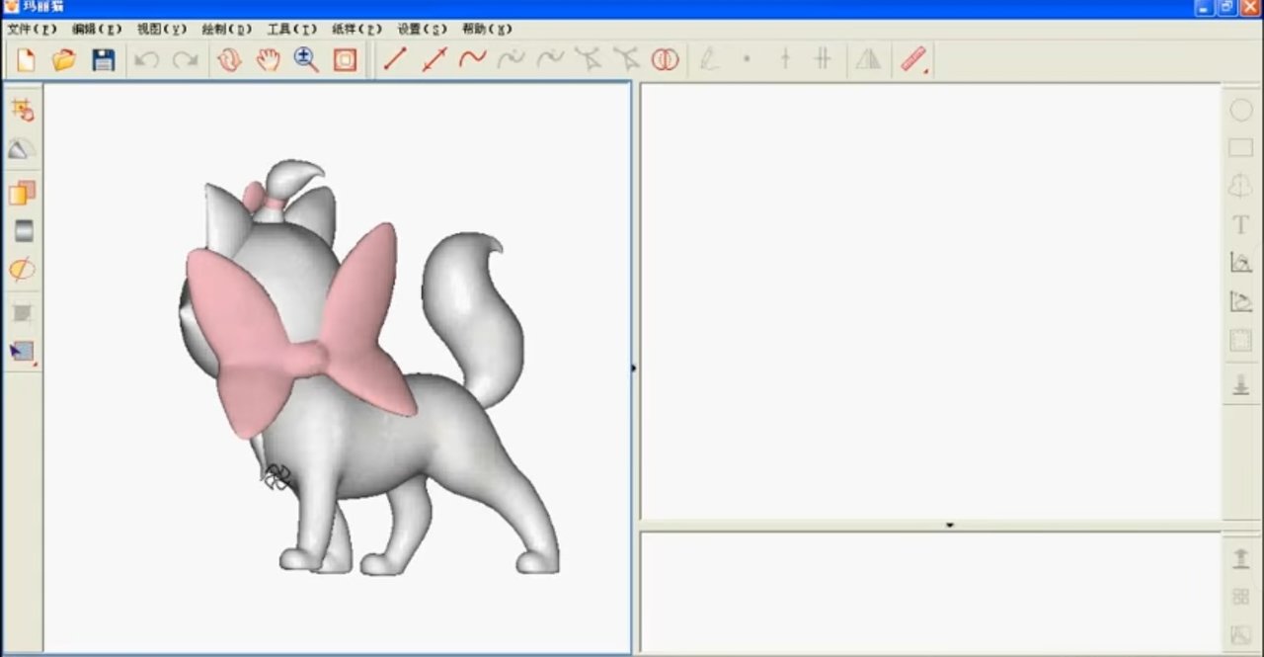Image resolution: width=1264 pixels, height=657 pixels.
Task: Select the hand pan tool
Action: 268,60
